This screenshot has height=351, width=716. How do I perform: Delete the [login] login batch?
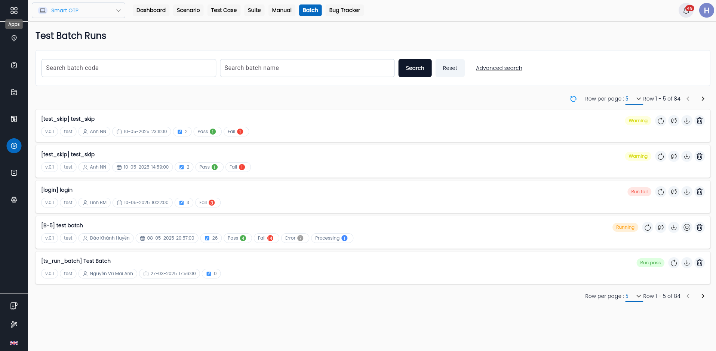(x=700, y=192)
